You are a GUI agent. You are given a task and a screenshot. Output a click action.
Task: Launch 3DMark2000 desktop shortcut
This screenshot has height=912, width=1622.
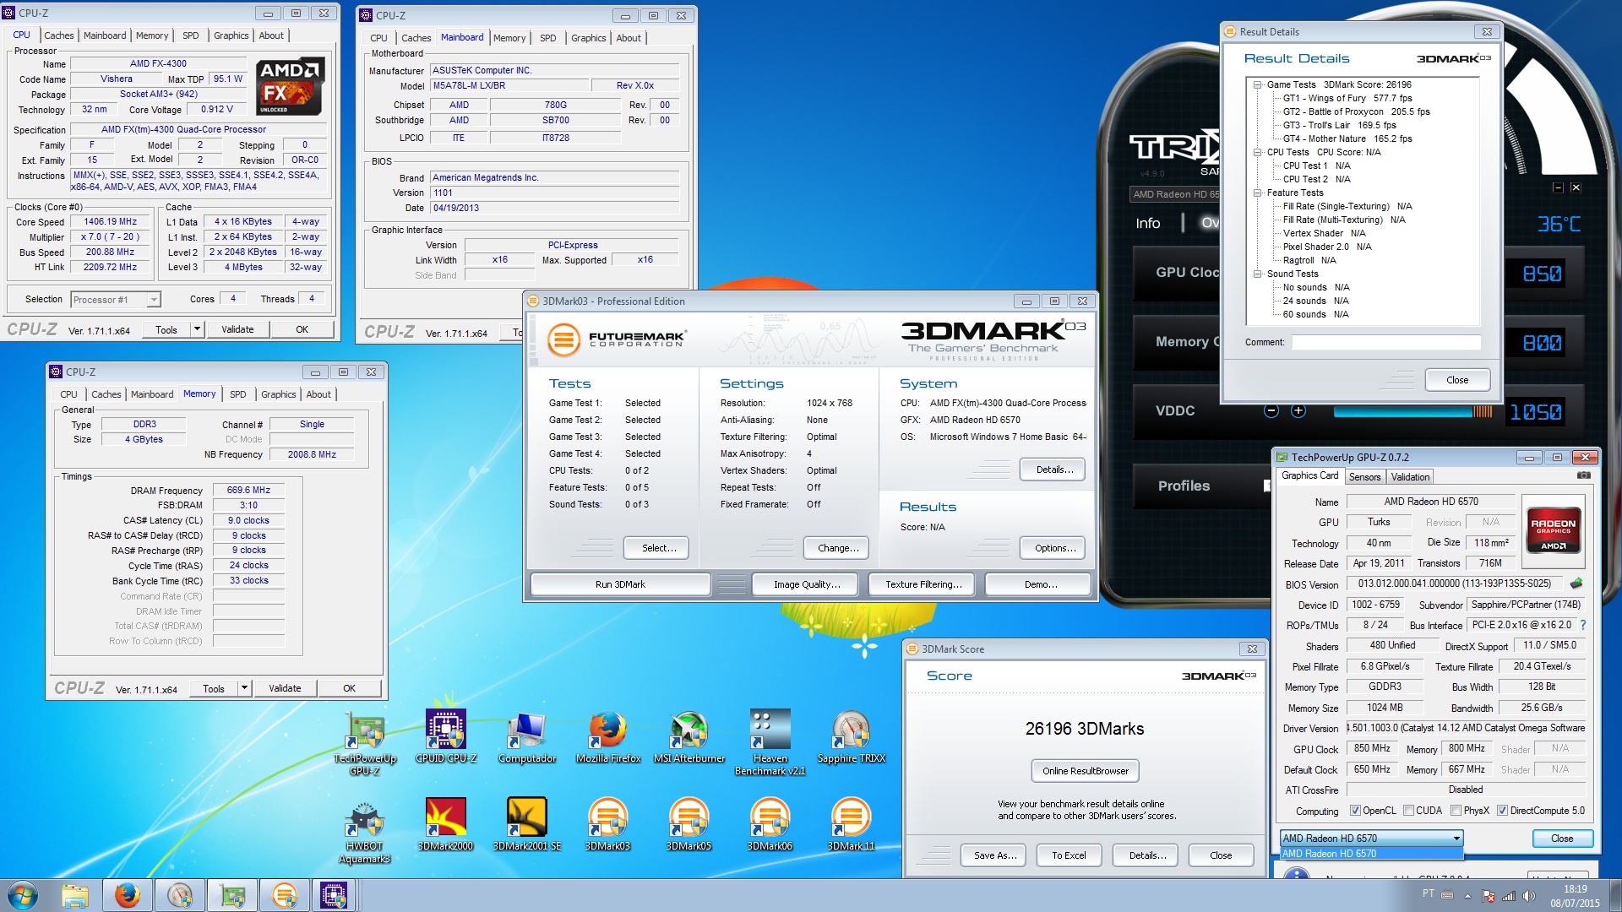pyautogui.click(x=446, y=824)
